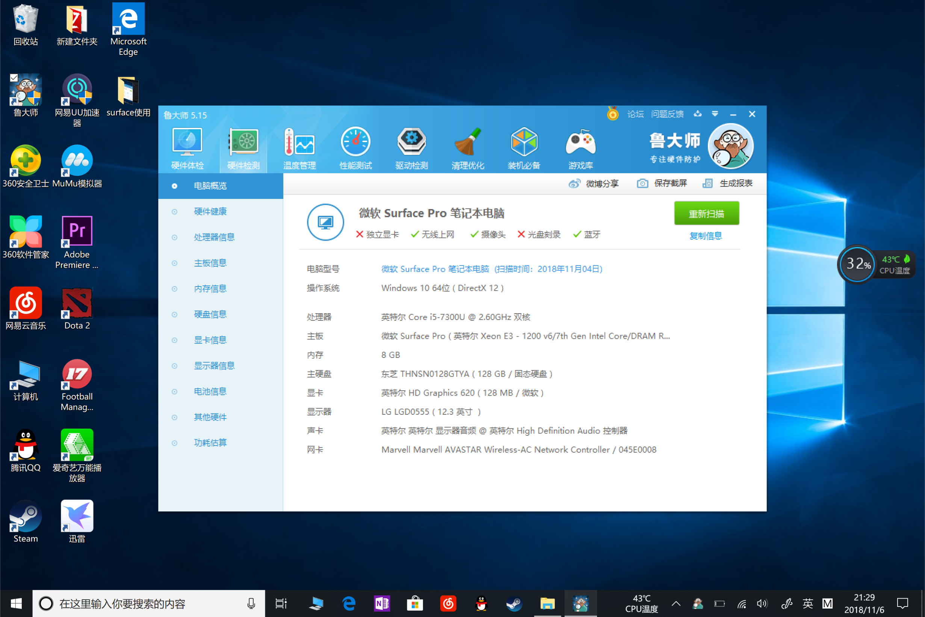Click the 32% memory usage floating widget
This screenshot has height=617, width=925.
857,264
